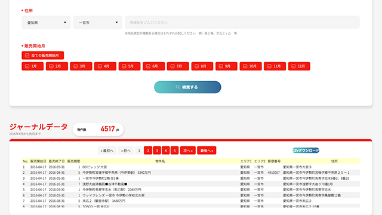Click property 今伊勢町宮後字郷中茶原 3340万円

(117, 173)
